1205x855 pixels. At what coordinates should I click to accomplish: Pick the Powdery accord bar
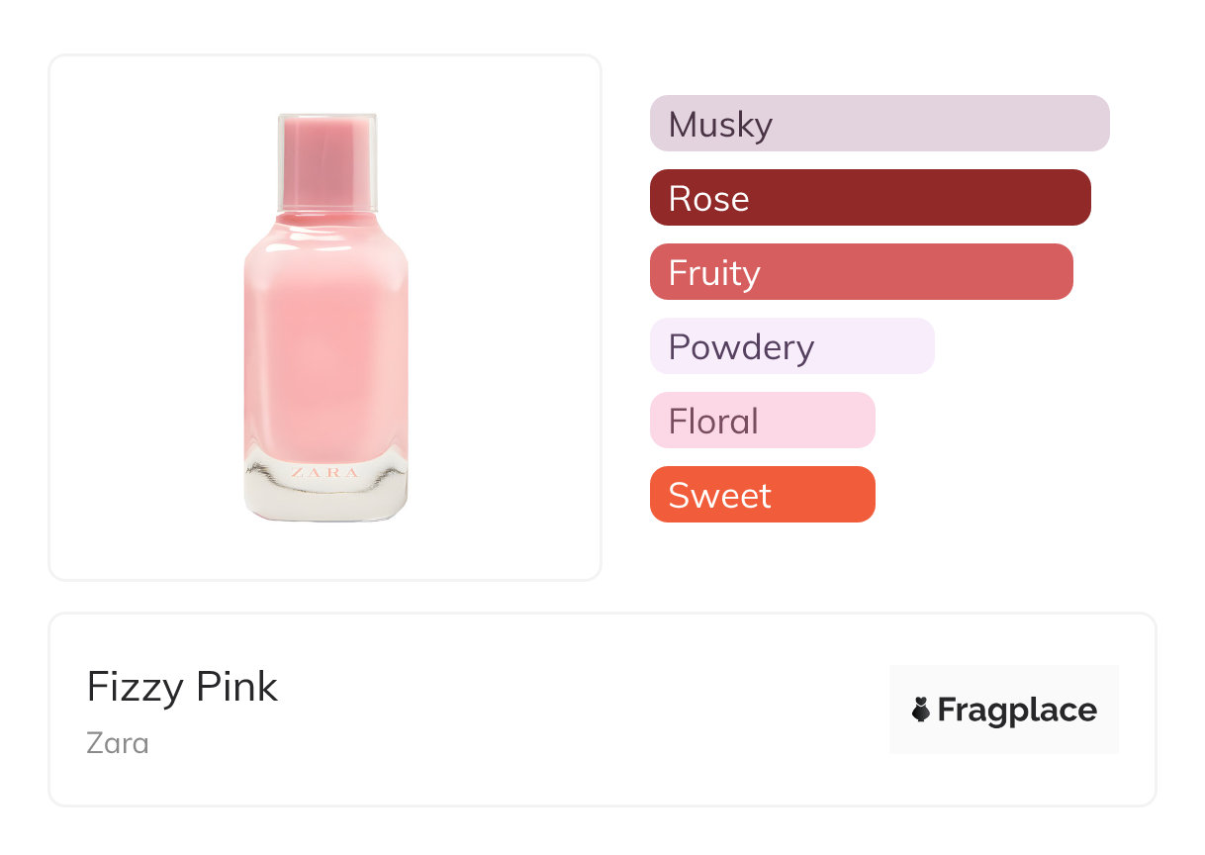point(791,346)
